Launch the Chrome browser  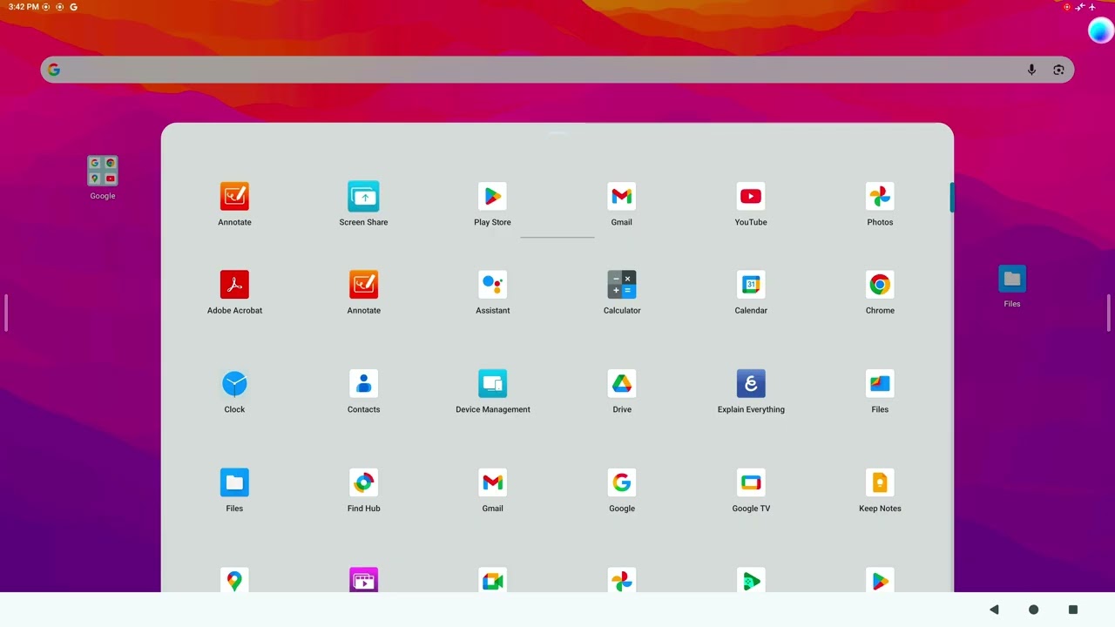(x=880, y=285)
